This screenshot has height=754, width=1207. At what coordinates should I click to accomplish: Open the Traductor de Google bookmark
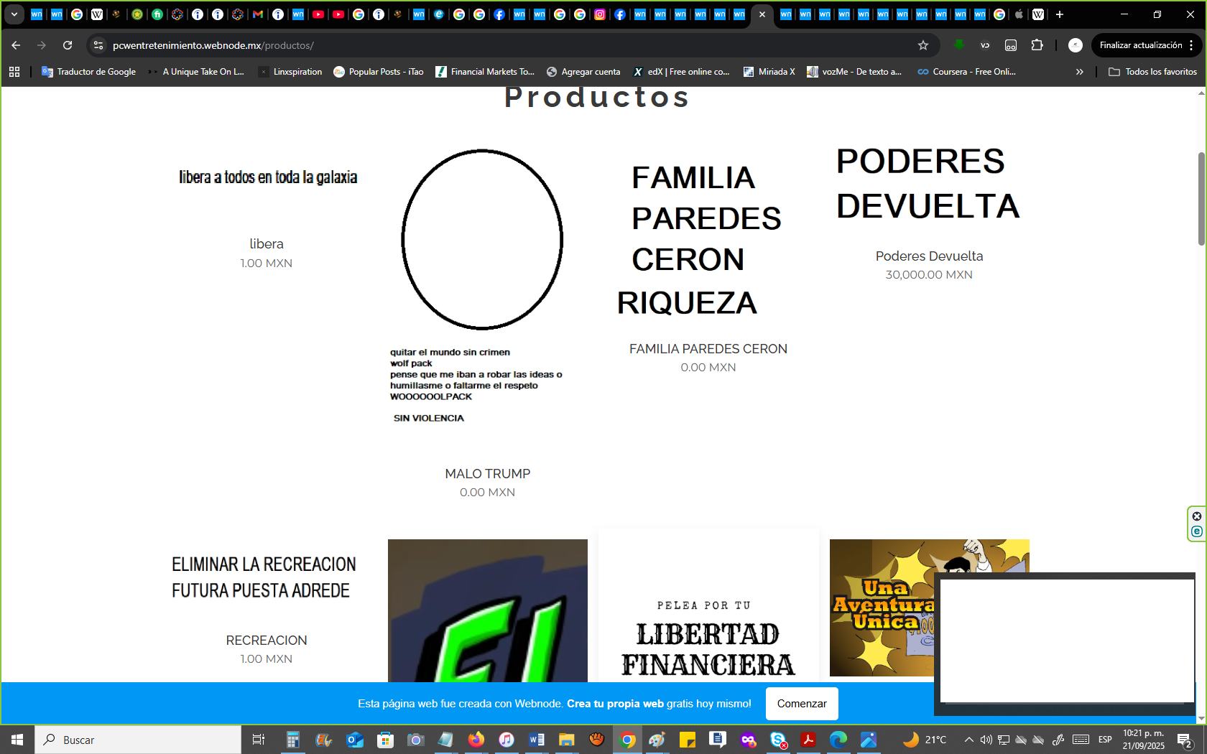(x=89, y=72)
